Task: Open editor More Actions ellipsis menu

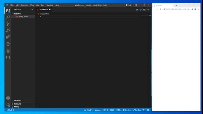Action: click(x=148, y=10)
